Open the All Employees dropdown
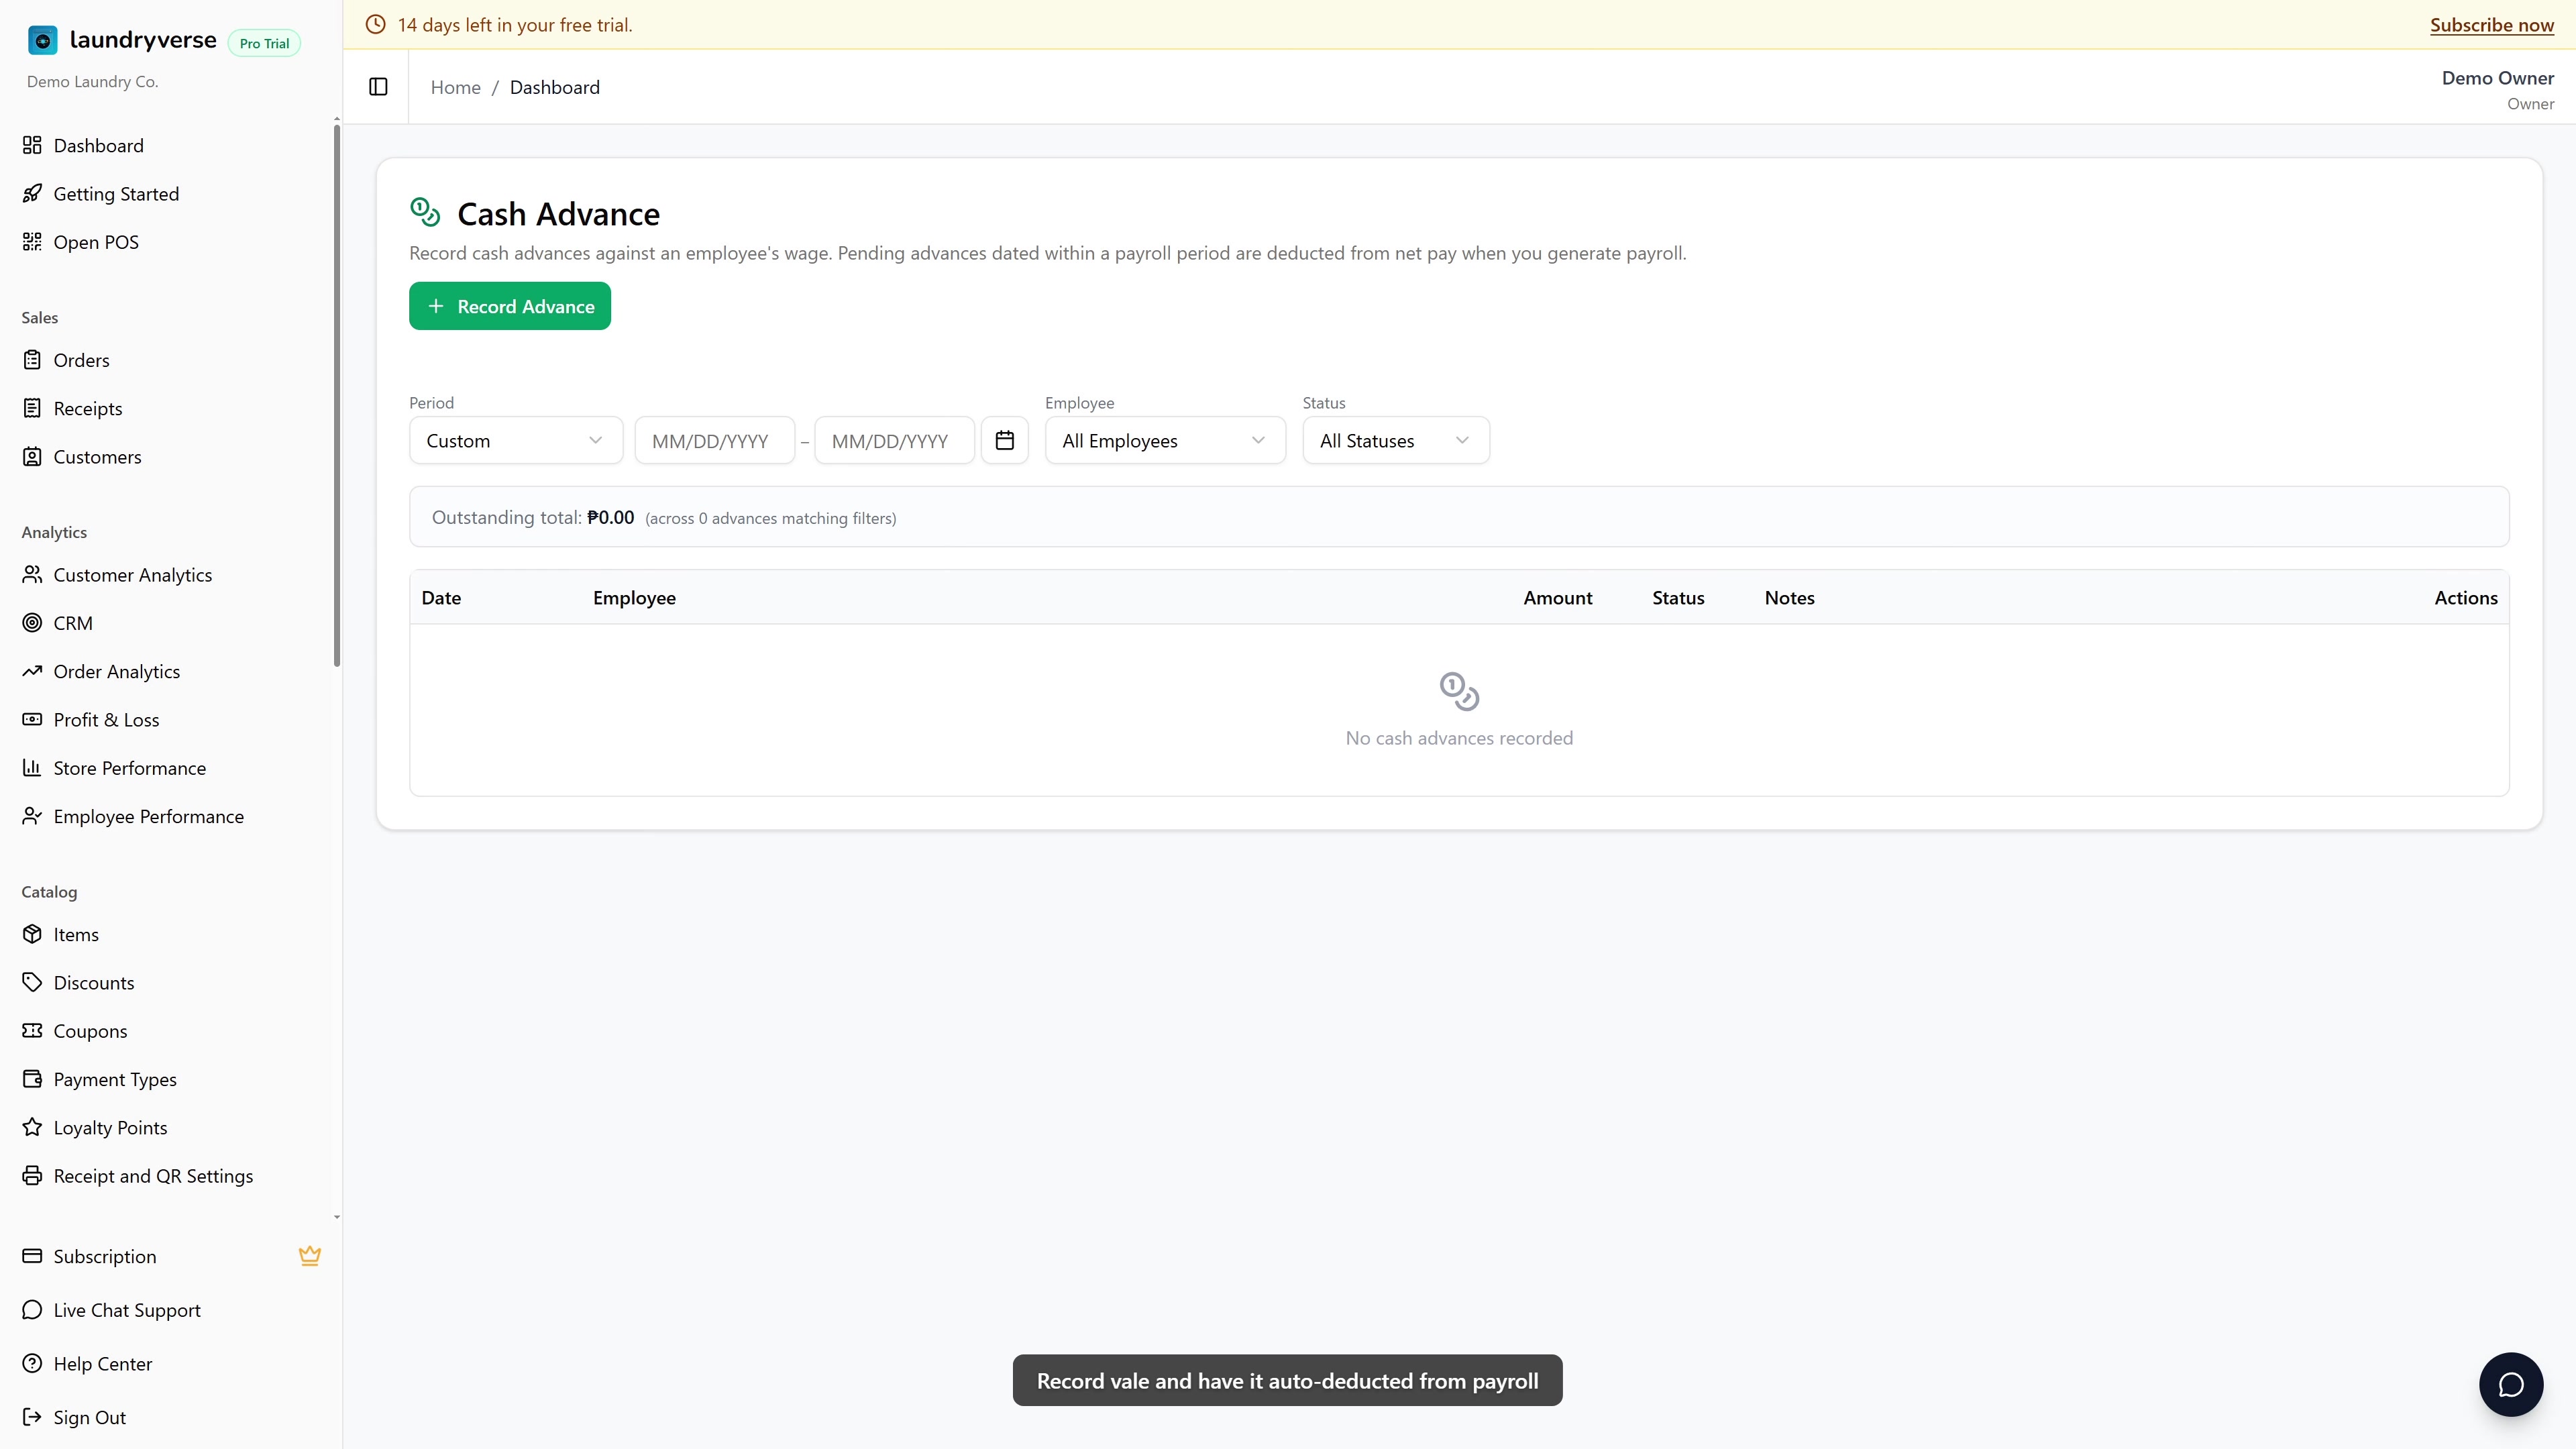Image resolution: width=2576 pixels, height=1449 pixels. pyautogui.click(x=1165, y=440)
